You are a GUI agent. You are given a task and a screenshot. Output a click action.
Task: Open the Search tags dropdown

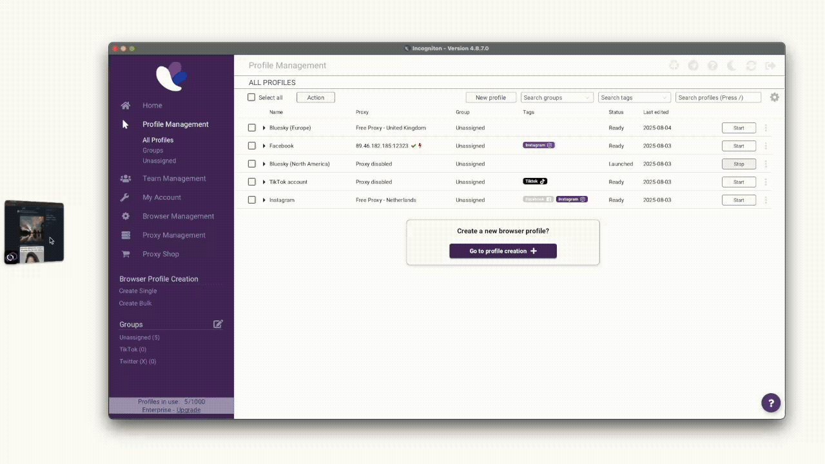[634, 97]
